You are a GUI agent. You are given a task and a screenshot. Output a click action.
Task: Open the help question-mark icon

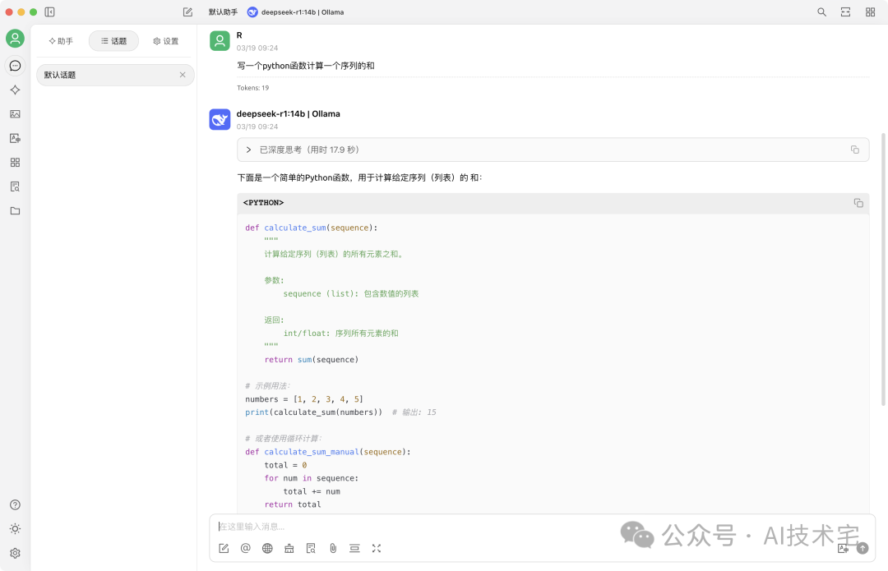pos(16,504)
